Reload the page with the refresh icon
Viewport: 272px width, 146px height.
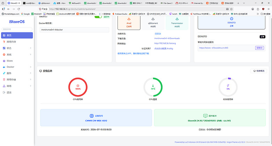19,9
